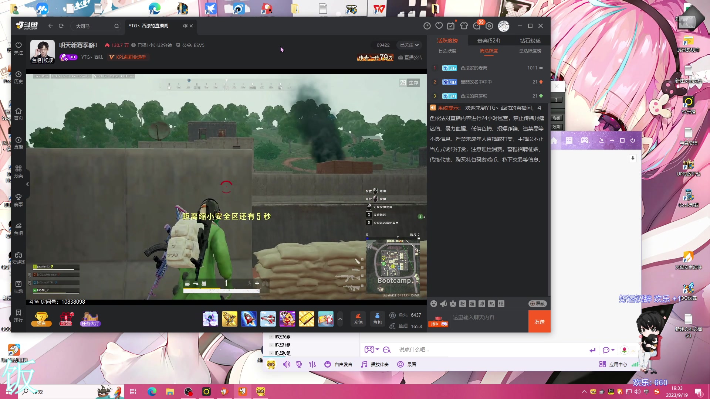Screen dimensions: 710x399
Task: Open emoji picker in Douyu chat toolbar
Action: [434, 304]
